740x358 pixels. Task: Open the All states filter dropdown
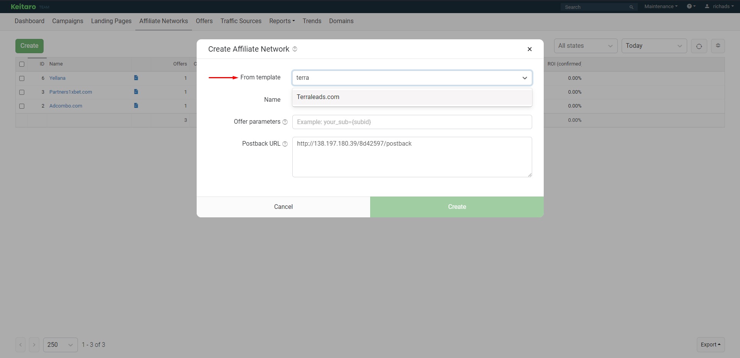585,46
